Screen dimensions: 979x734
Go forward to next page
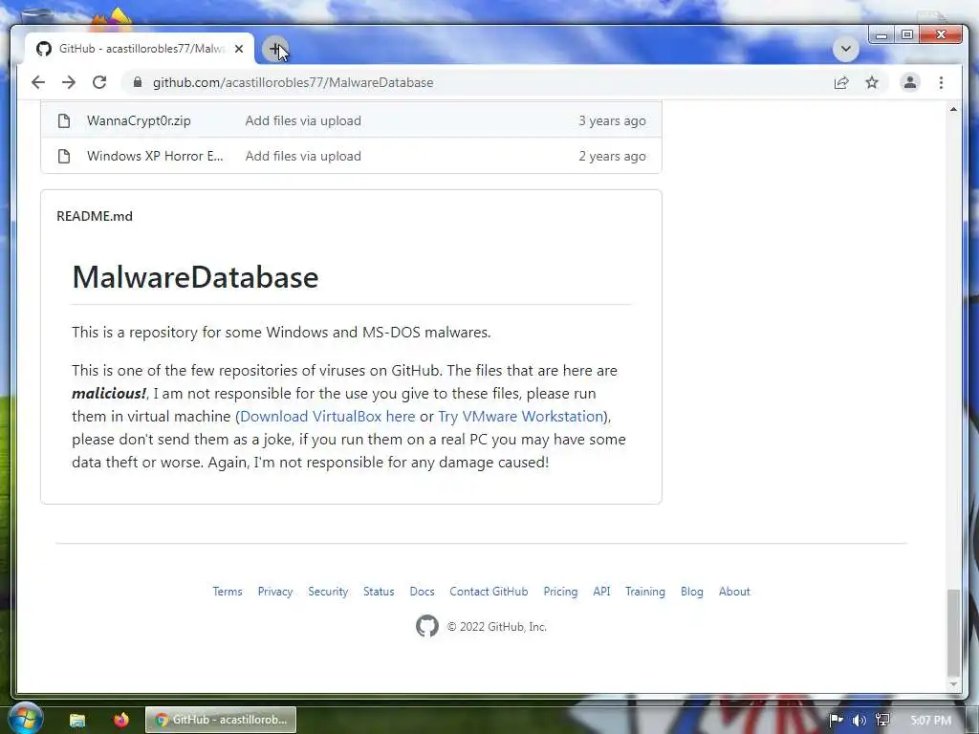tap(69, 82)
